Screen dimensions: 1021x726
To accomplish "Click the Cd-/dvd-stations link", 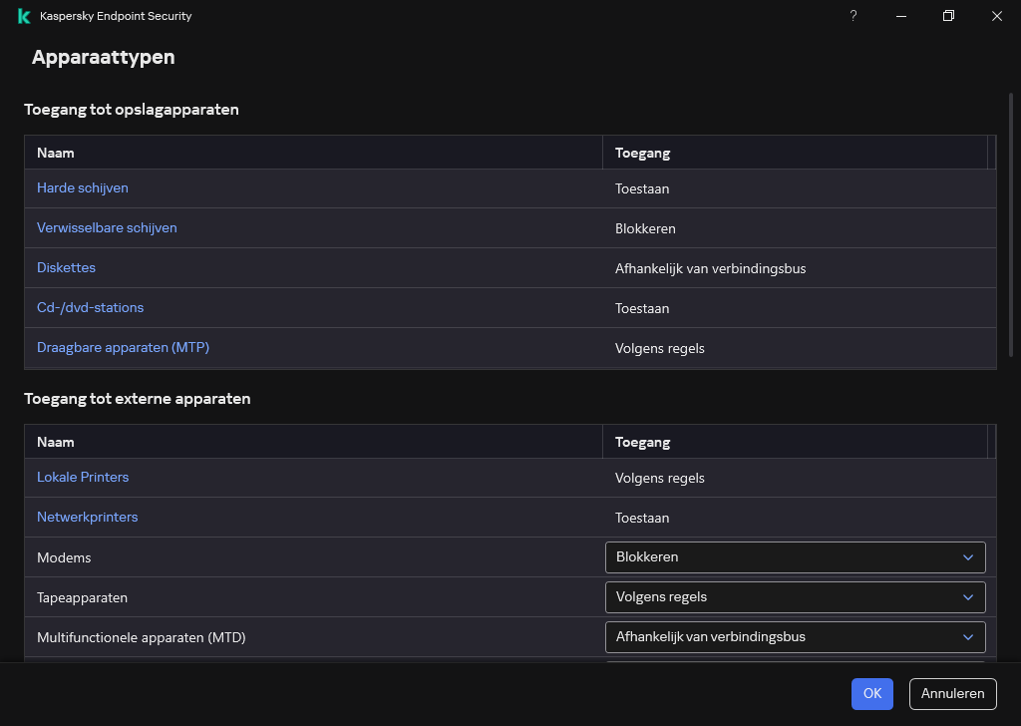I will pos(90,307).
